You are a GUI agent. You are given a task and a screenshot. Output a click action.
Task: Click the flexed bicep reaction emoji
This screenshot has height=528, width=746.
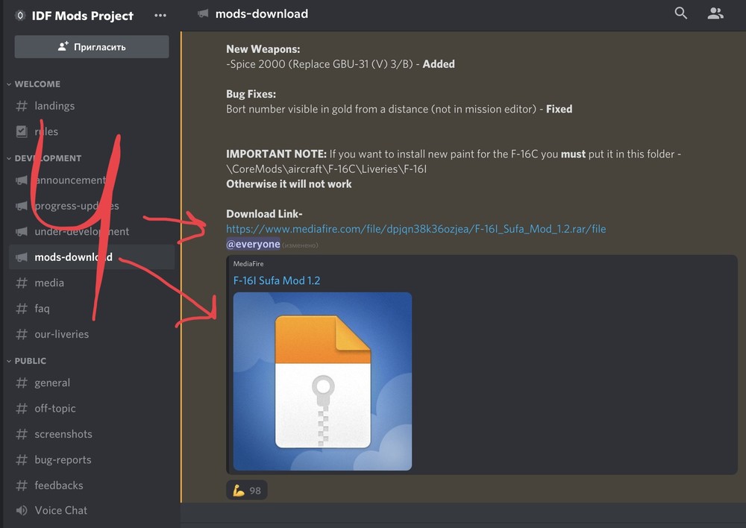click(239, 490)
